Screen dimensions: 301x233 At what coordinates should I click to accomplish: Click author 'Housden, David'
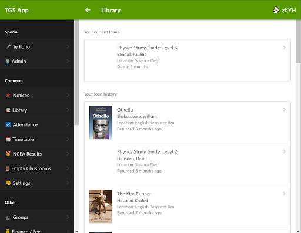coord(132,158)
